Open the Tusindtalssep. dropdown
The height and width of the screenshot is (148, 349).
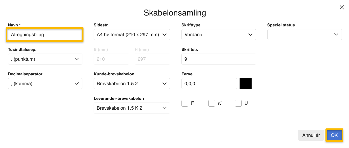point(45,59)
